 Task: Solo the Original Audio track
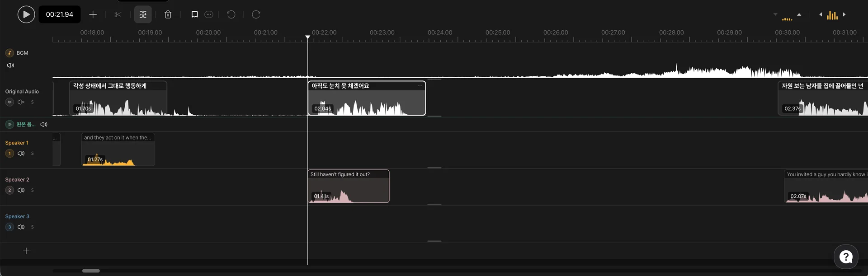[32, 102]
